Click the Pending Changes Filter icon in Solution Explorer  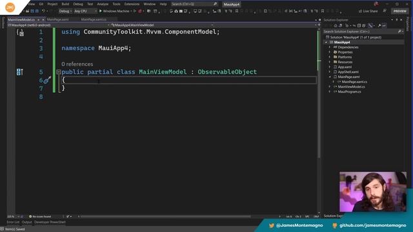click(347, 26)
